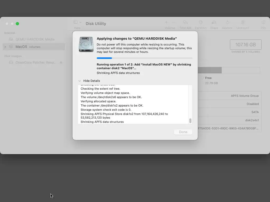This screenshot has height=202, width=270.
Task: Select MacOS volumes in sidebar
Action: tap(34, 47)
